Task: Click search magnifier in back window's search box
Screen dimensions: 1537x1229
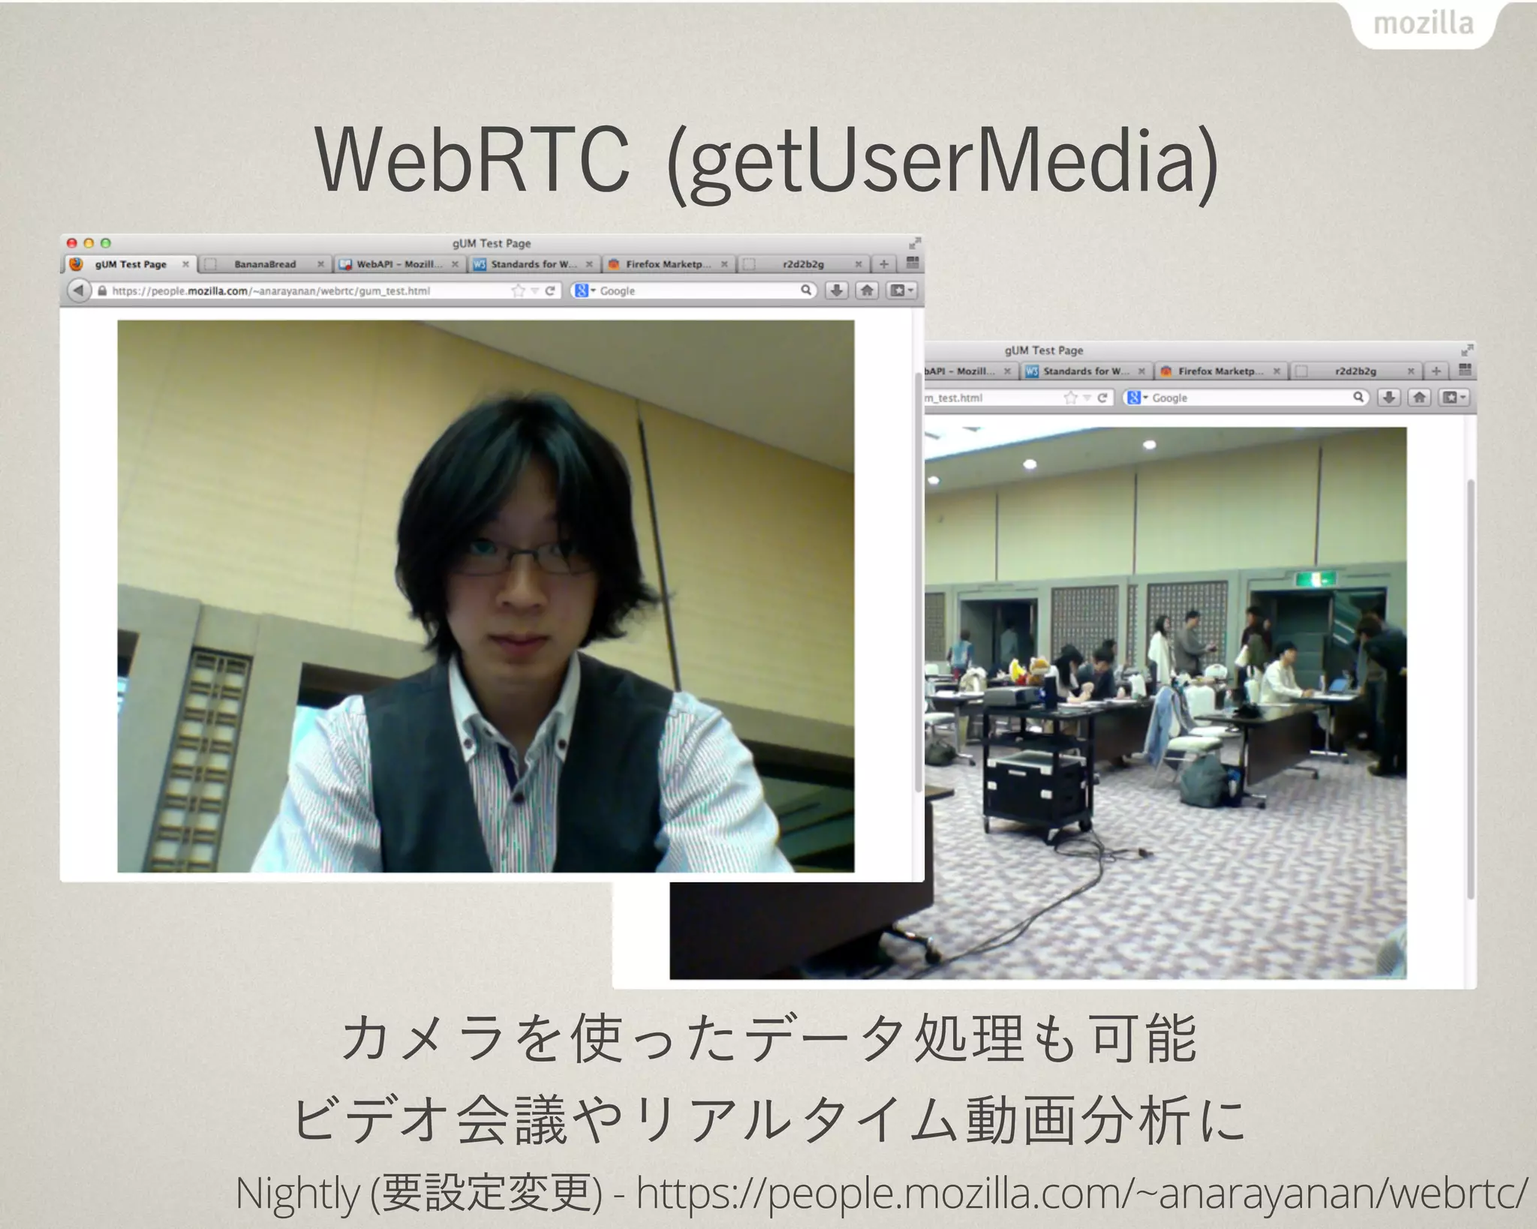Action: [x=1358, y=397]
